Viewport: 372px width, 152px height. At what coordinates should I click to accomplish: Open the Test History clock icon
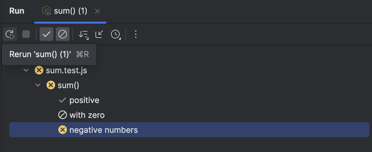[115, 34]
